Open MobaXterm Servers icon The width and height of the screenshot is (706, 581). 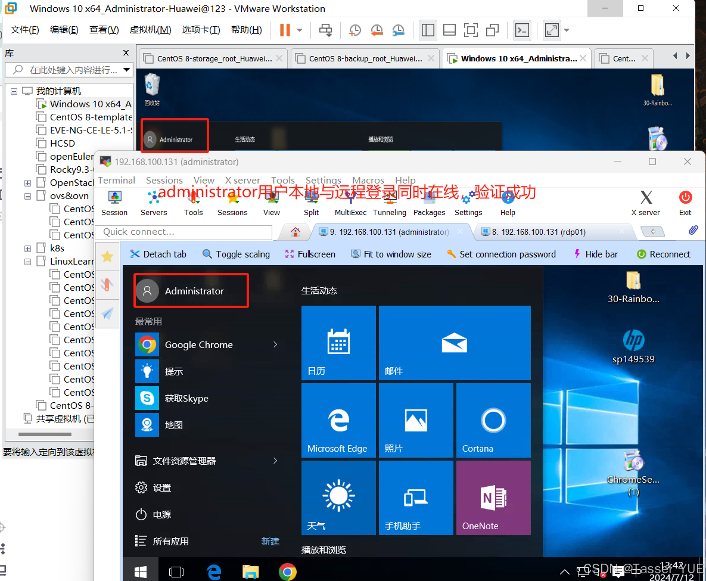click(154, 203)
